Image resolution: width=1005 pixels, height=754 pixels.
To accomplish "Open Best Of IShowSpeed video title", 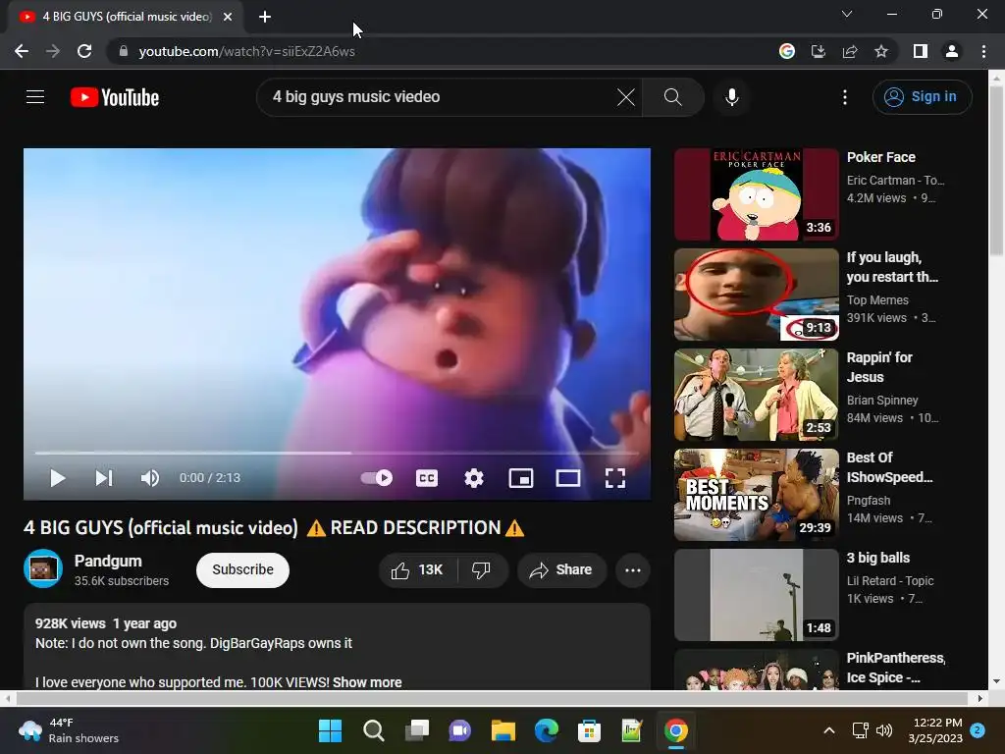I will 889,467.
